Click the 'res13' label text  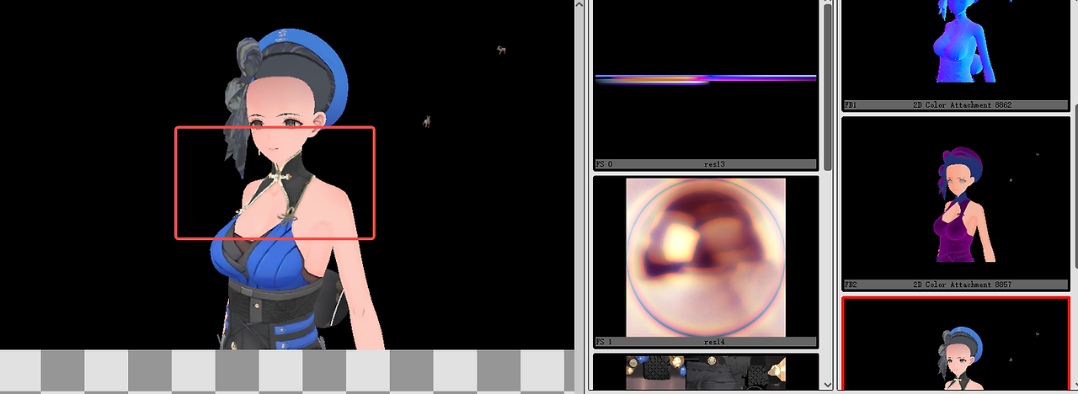tap(714, 164)
